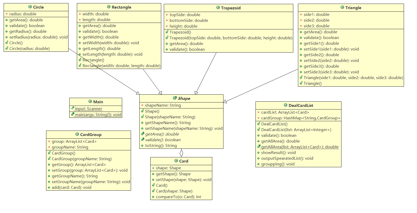Click the constructor icon beside Triangle()
This screenshot has width=417, height=213.
coord(301,83)
